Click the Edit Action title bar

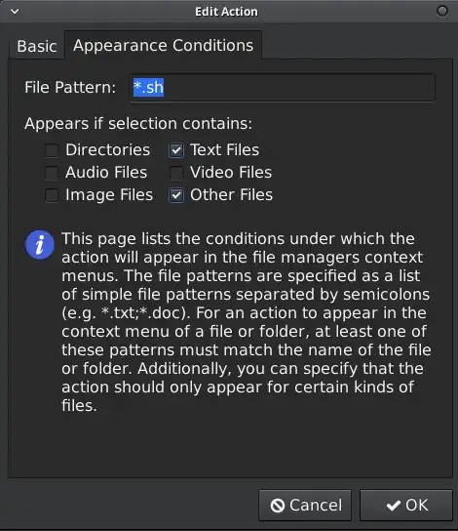point(226,12)
